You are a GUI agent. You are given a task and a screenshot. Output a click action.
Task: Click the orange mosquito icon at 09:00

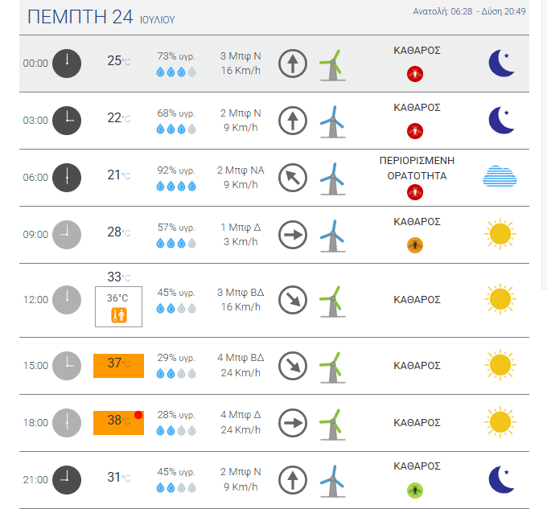click(415, 245)
